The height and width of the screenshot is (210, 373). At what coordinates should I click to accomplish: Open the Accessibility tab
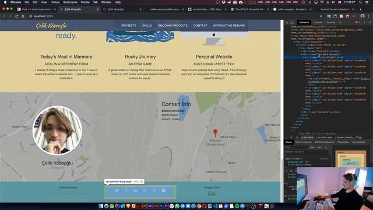pos(359,142)
